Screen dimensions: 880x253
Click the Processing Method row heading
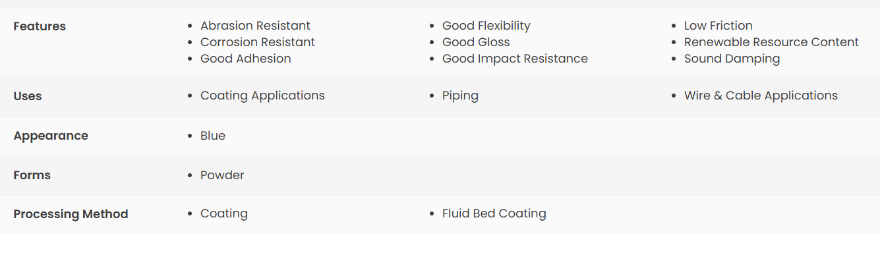click(x=71, y=214)
